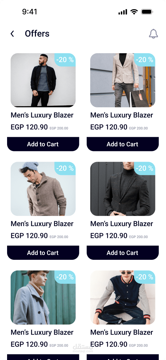This screenshot has height=360, width=166.
Task: Add the black bomber jacket item to cart
Action: 43,144
